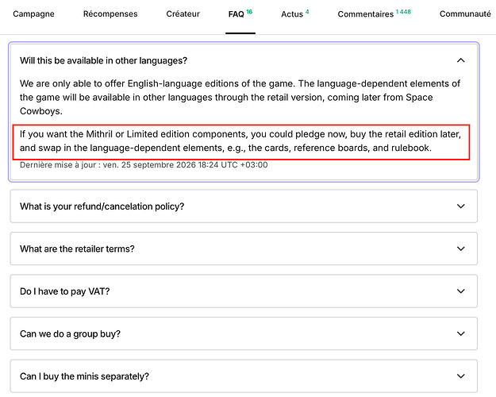Click 'Will this be available in other languages?' heading
Viewport: 496px width, 397px height.
coord(103,60)
